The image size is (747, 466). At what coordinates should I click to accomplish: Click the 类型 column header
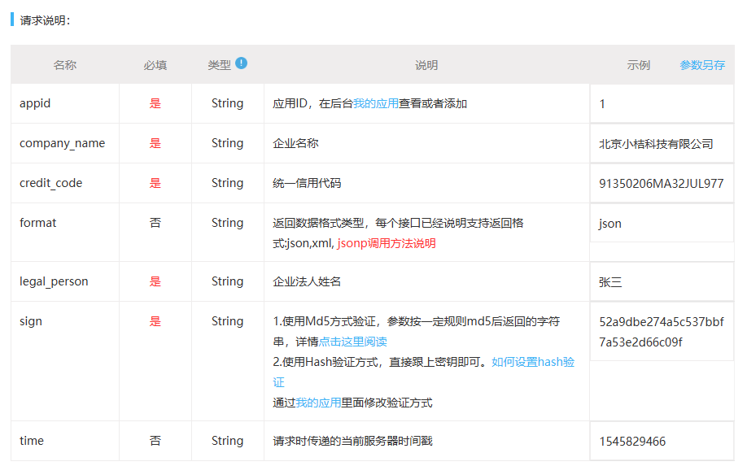pos(219,65)
